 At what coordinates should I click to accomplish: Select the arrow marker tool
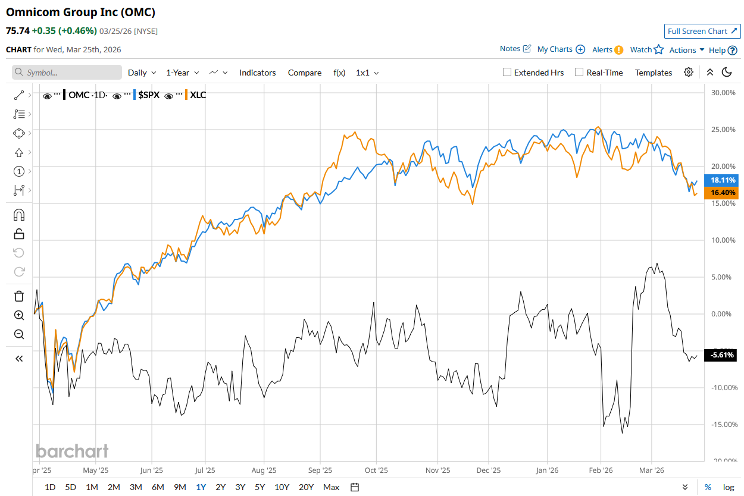click(18, 152)
